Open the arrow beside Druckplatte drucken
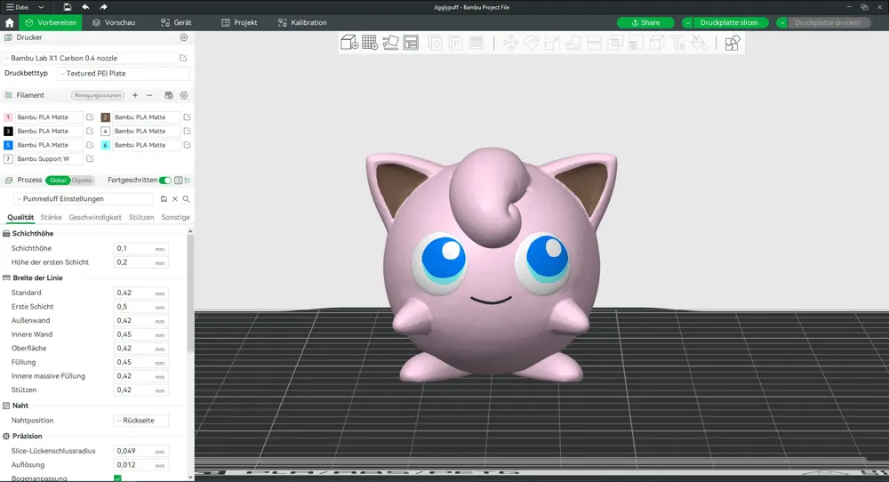889x482 pixels. pos(781,23)
